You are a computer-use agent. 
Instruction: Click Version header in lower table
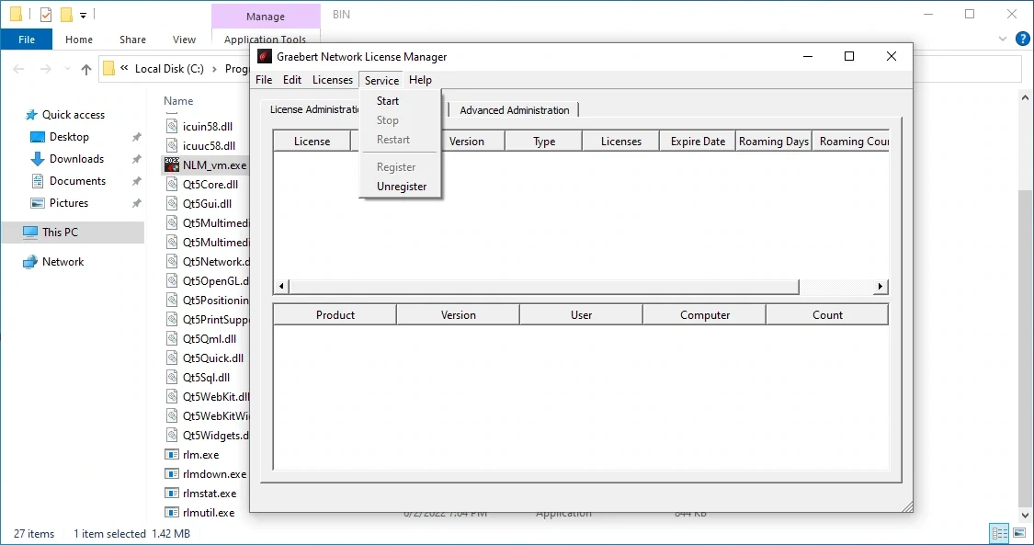click(459, 315)
